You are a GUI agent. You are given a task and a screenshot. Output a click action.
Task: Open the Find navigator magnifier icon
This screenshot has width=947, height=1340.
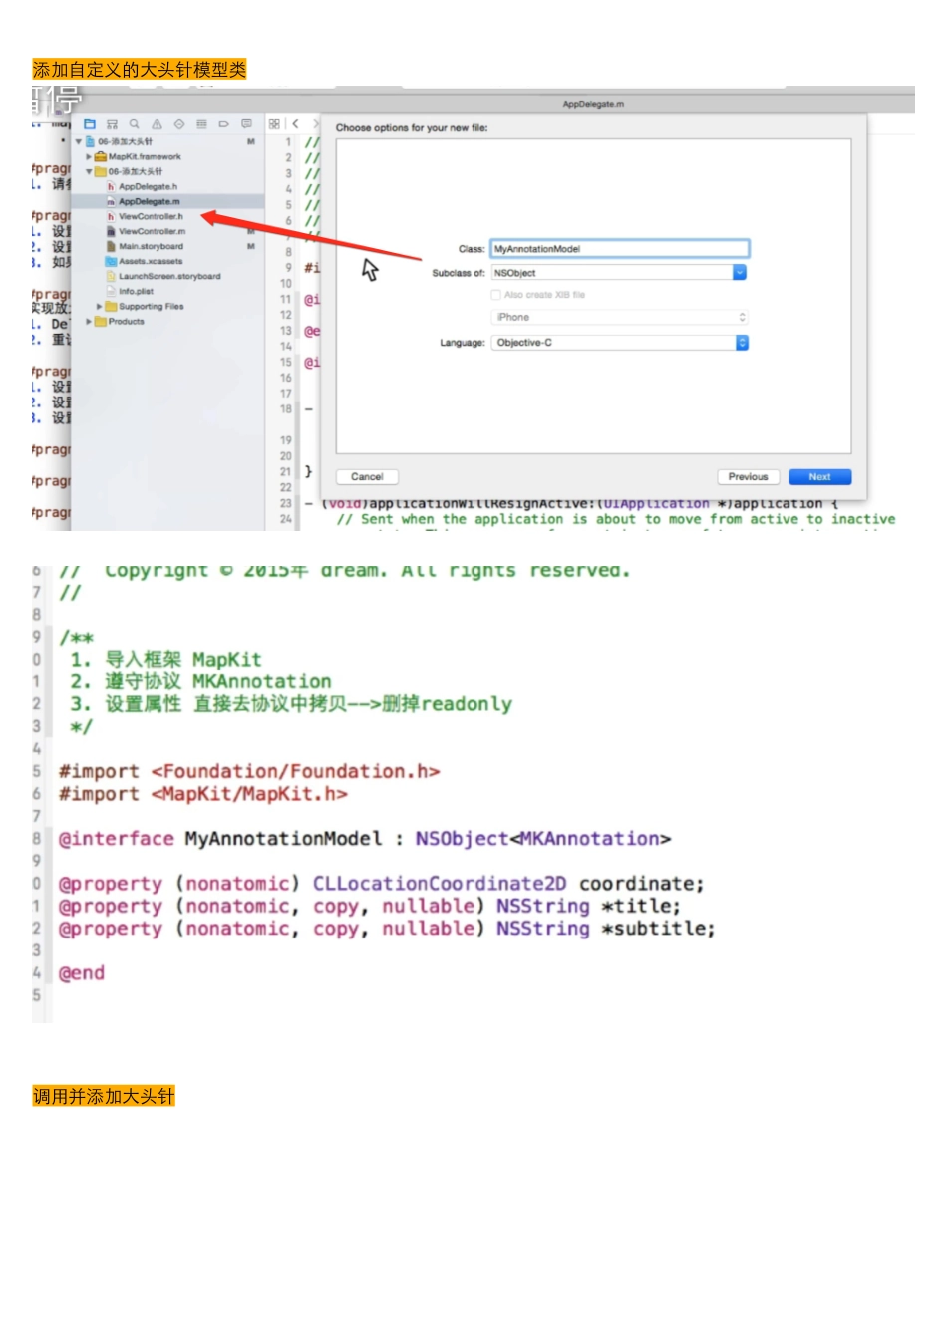134,124
